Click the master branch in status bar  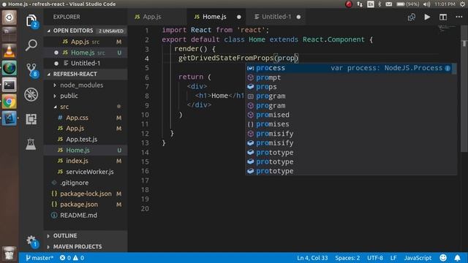coord(39,258)
